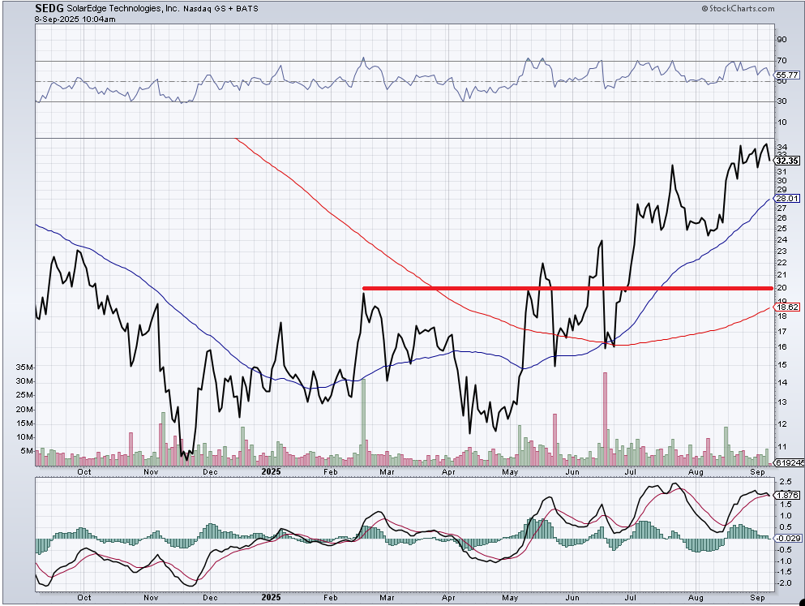This screenshot has height=606, width=805.
Task: Click the MACD value tag 1.876
Action: [788, 495]
